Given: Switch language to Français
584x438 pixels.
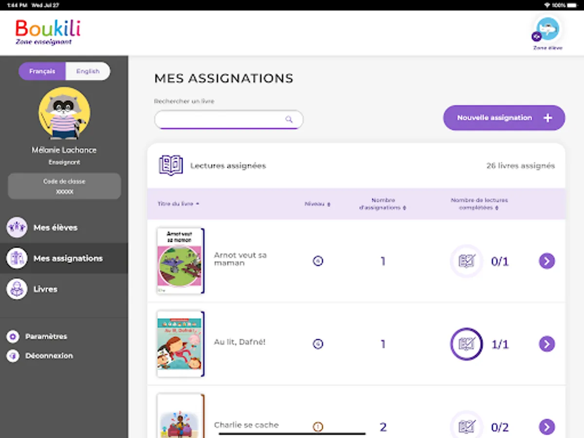Looking at the screenshot, I should [x=42, y=71].
